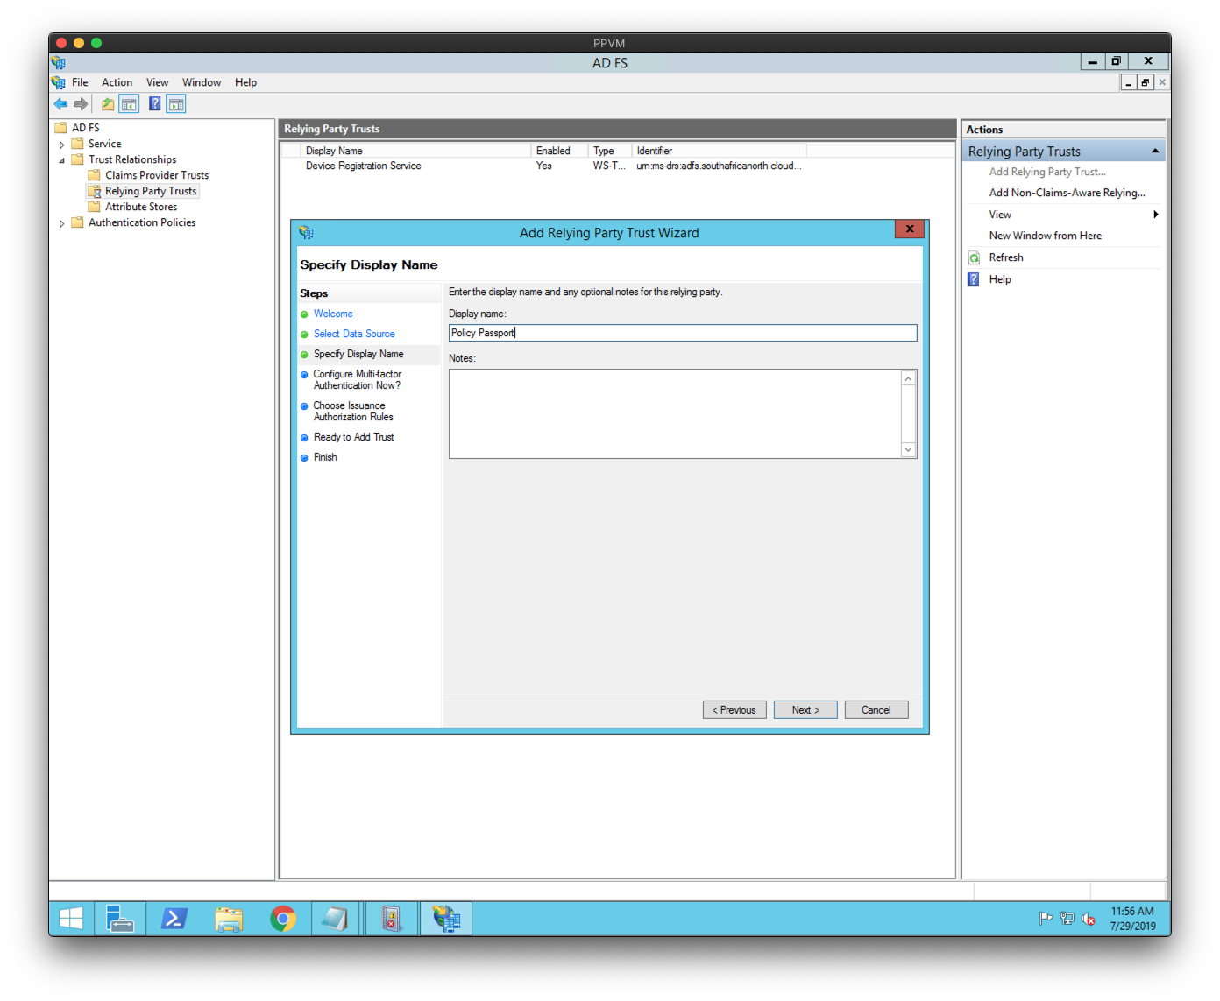Collapse the Trust Relationships node
Viewport: 1220px width, 1001px height.
point(61,160)
